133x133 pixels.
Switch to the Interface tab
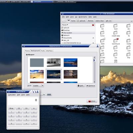49,51
